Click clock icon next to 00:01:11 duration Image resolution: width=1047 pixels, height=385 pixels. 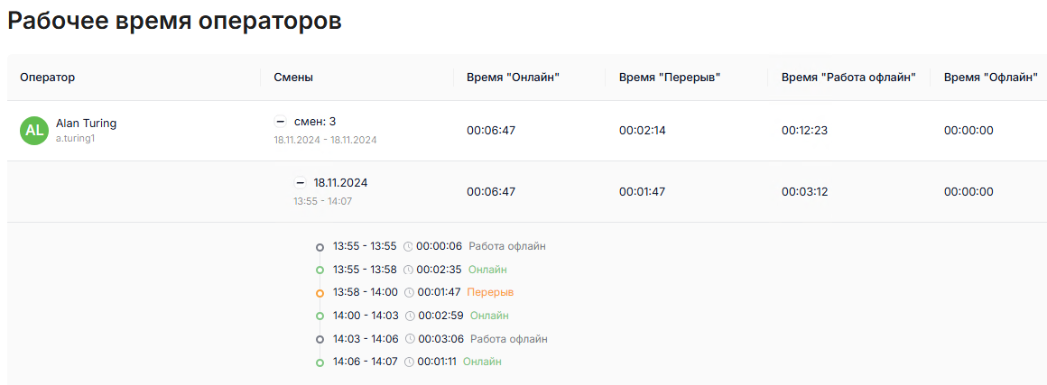coord(410,362)
